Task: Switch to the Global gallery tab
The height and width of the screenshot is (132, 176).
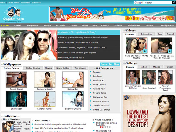Action: tap(170, 67)
